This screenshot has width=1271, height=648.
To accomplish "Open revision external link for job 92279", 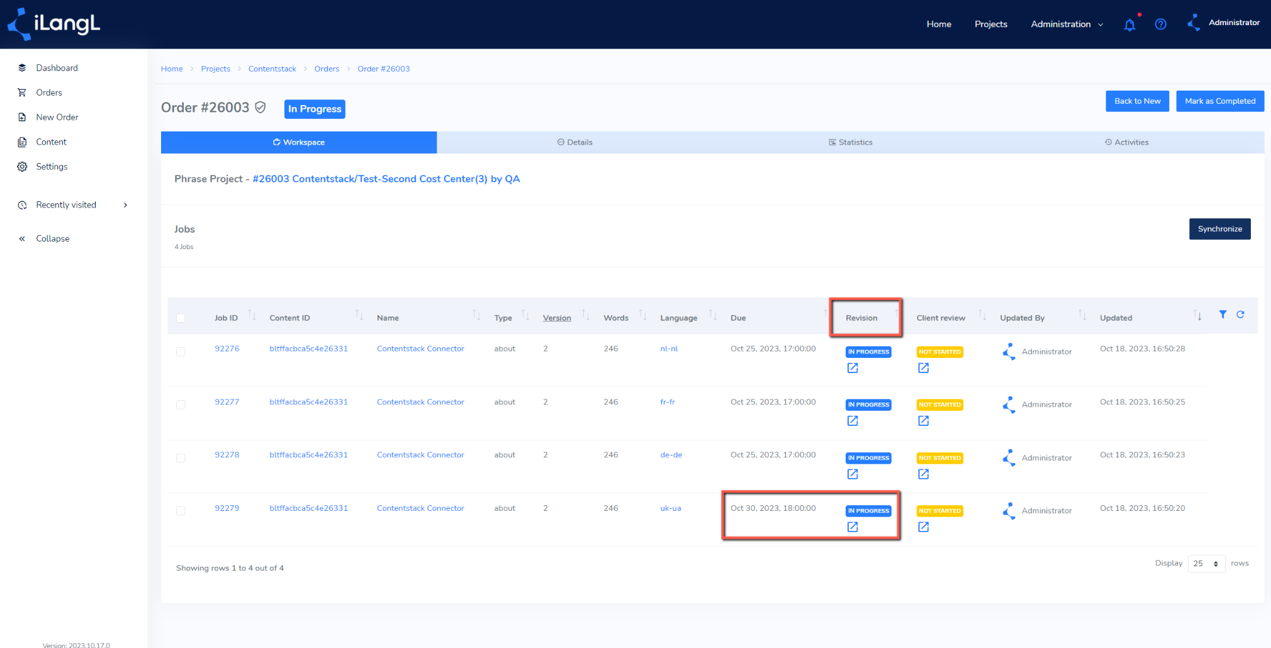I will [x=853, y=527].
